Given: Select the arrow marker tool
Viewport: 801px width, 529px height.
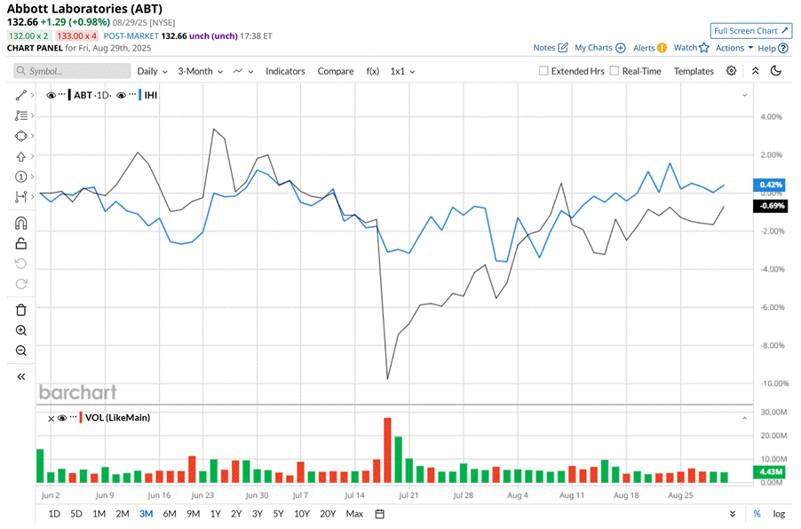Looking at the screenshot, I should [21, 156].
